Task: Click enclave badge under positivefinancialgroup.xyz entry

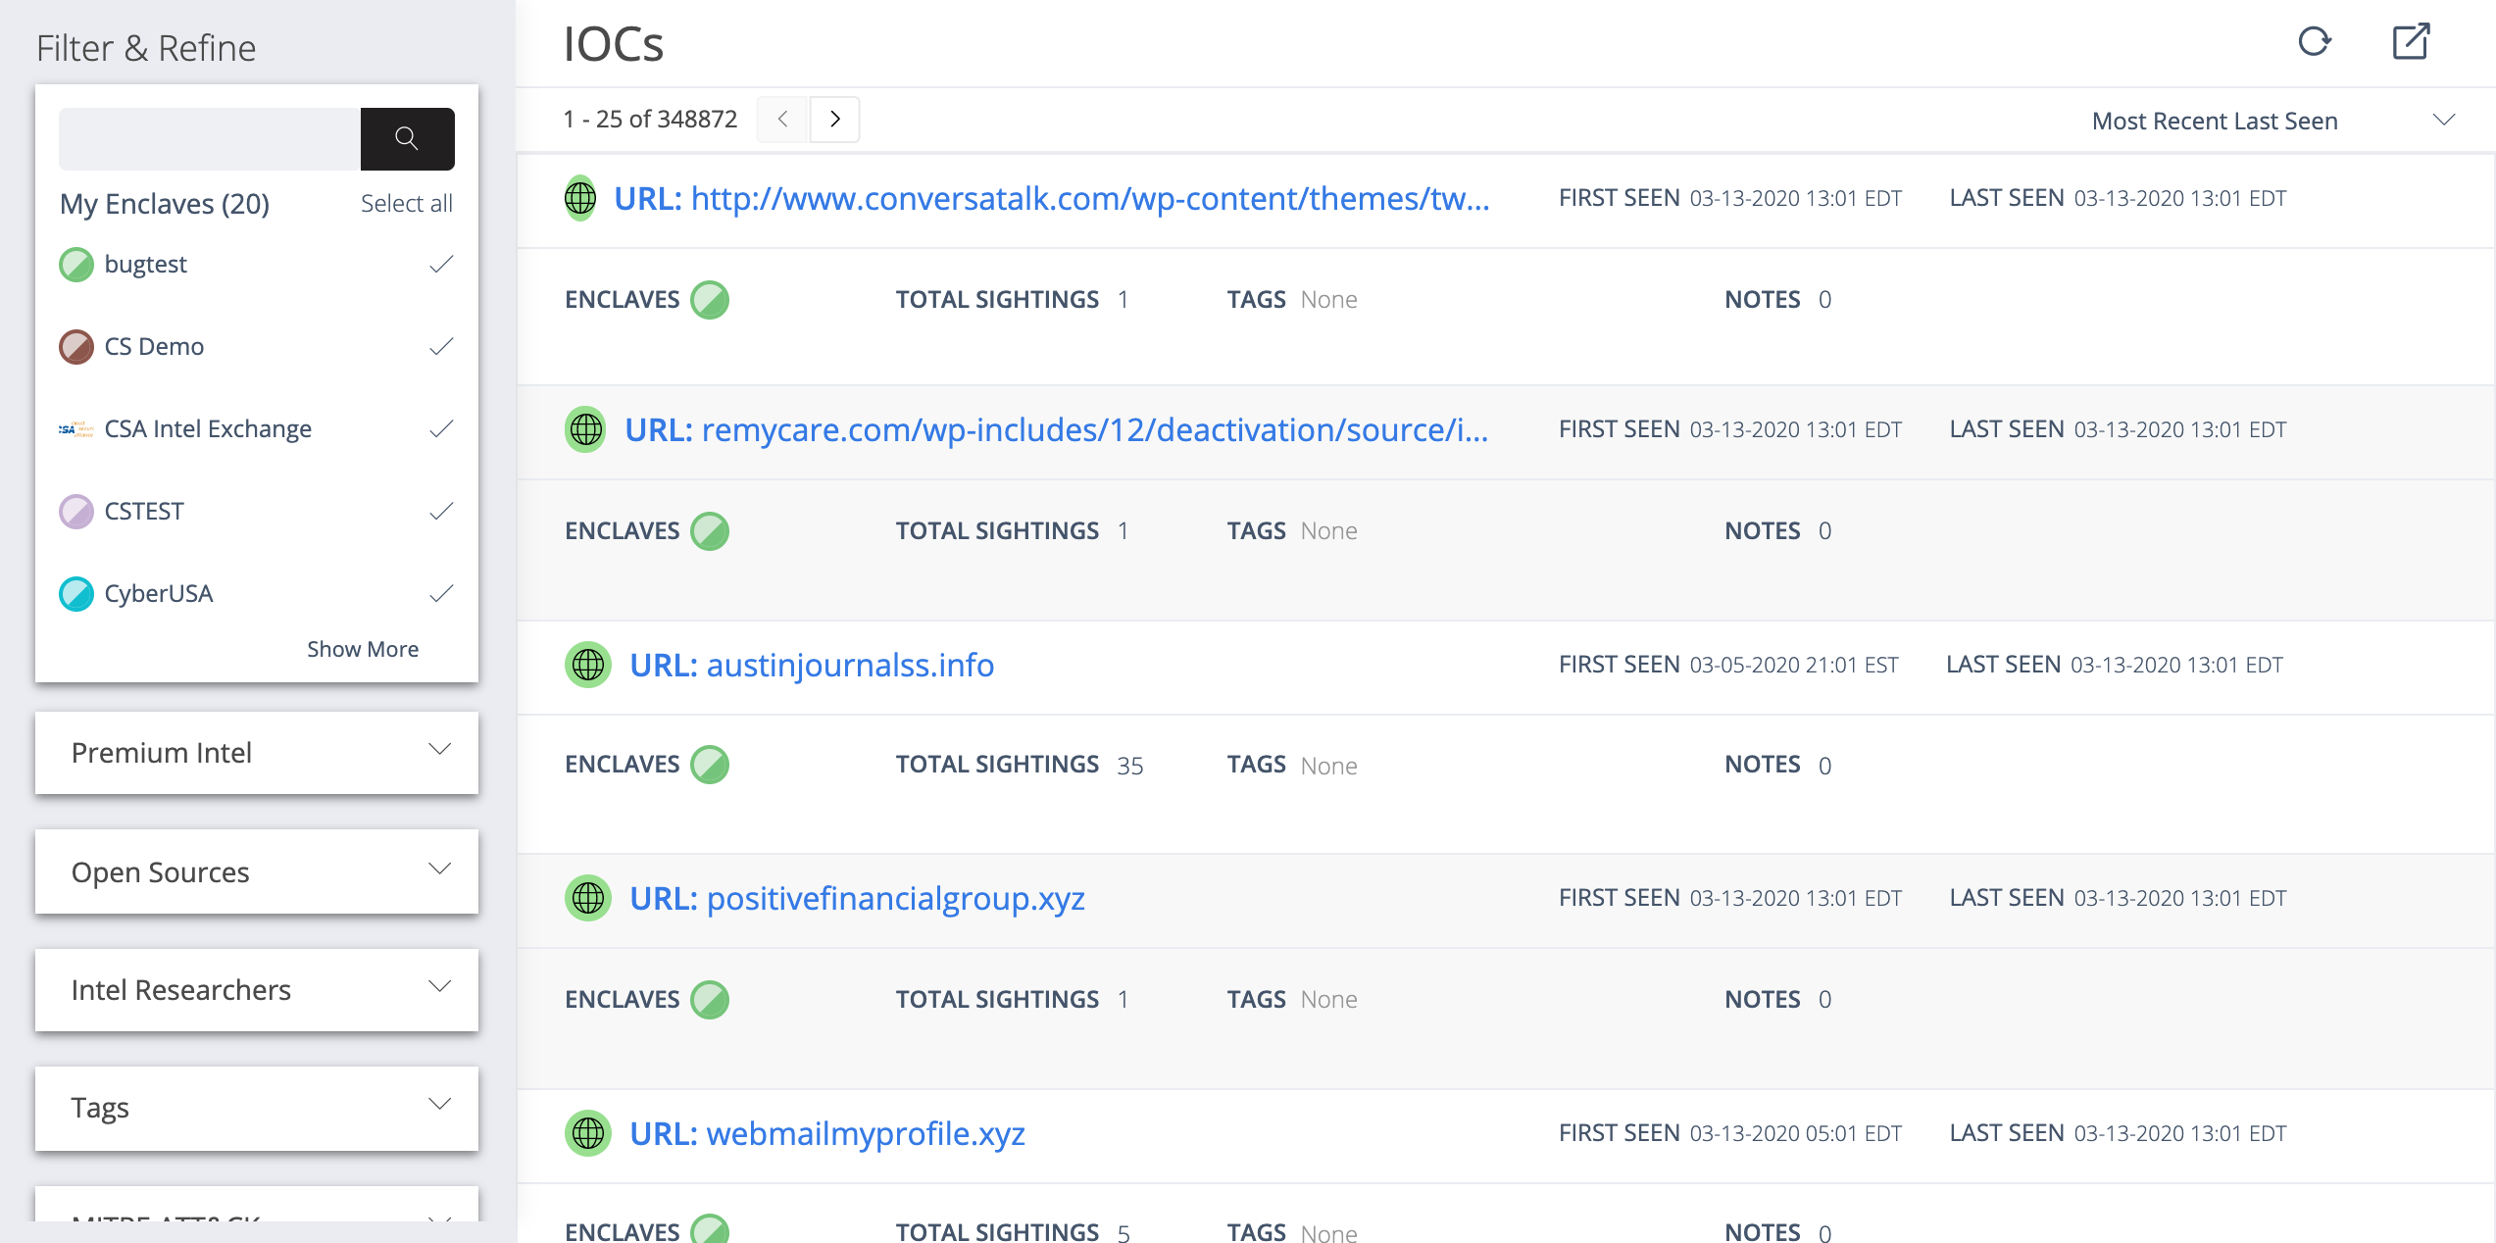Action: (x=710, y=1000)
